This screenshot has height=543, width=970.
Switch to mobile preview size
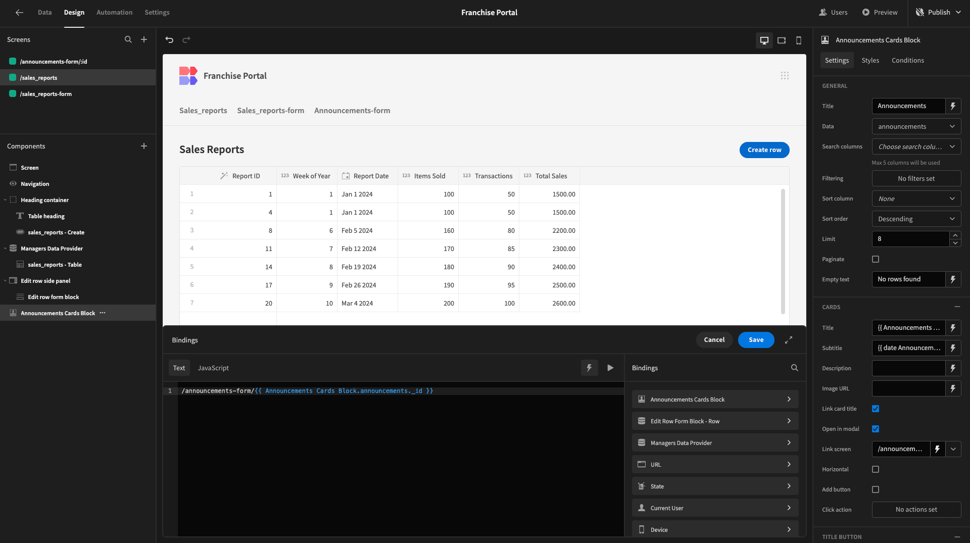(x=799, y=40)
